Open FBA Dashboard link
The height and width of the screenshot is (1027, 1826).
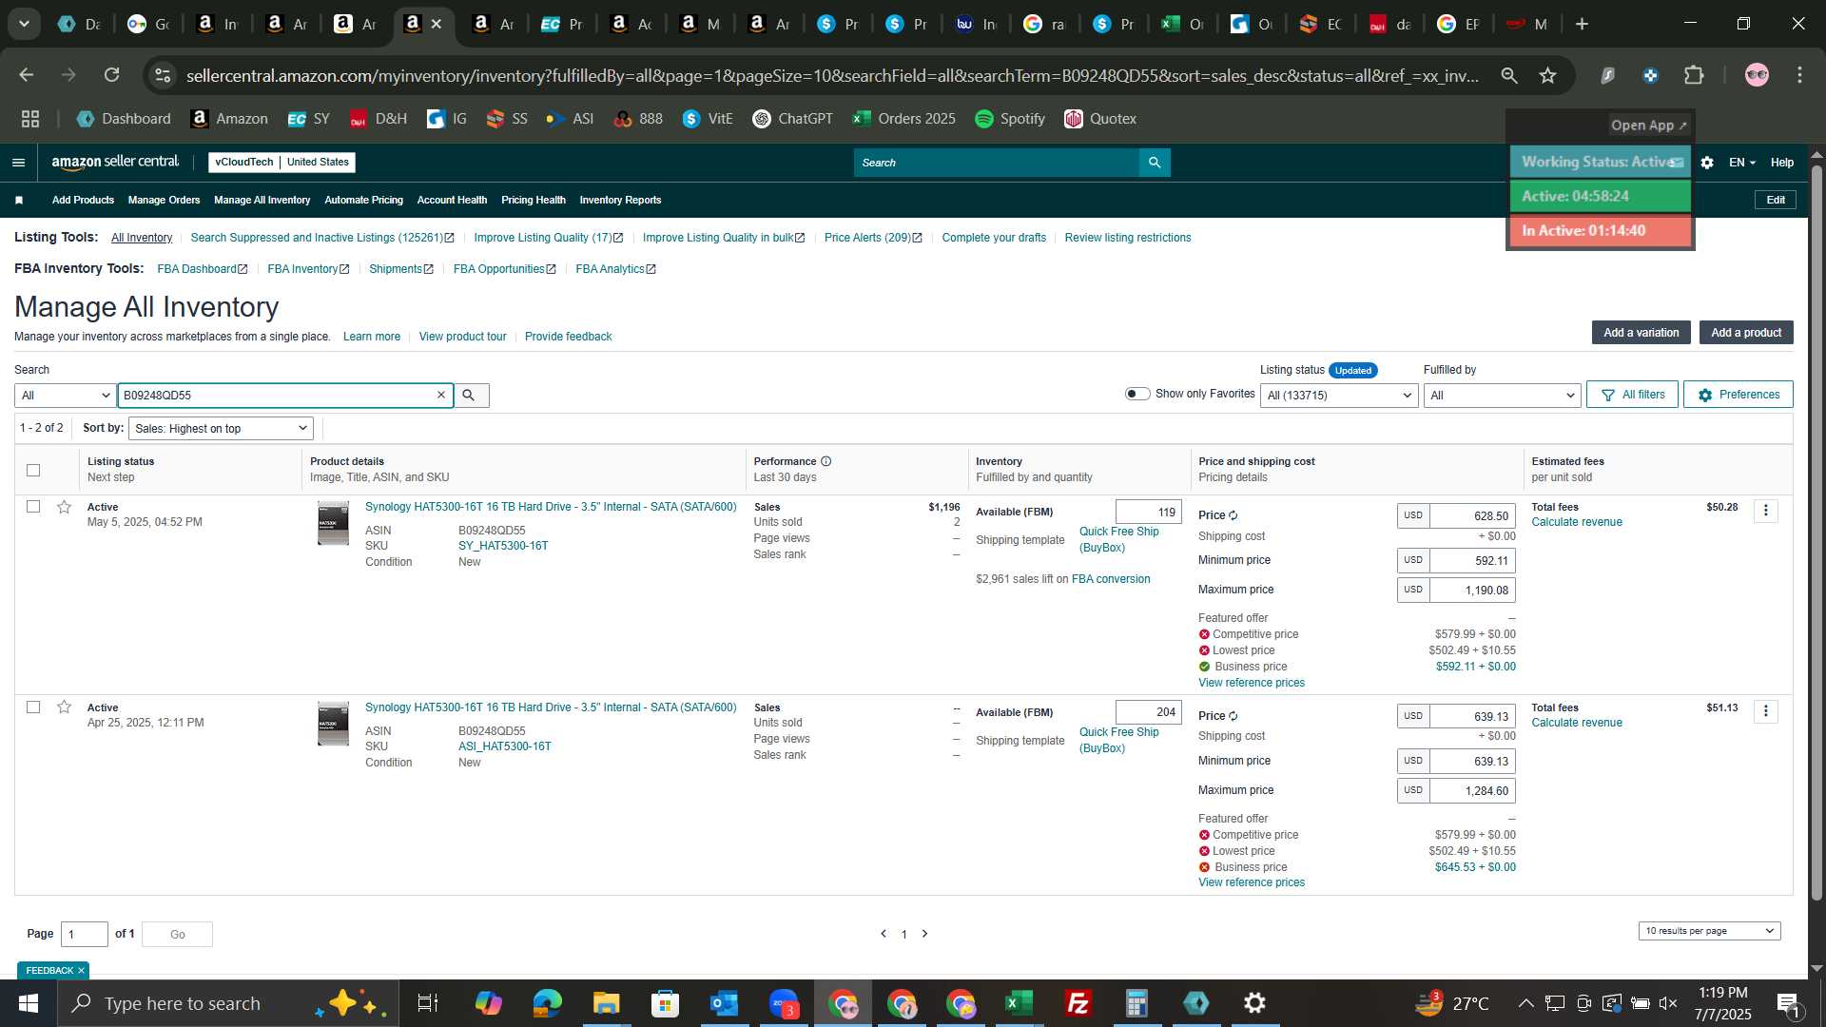coord(203,269)
